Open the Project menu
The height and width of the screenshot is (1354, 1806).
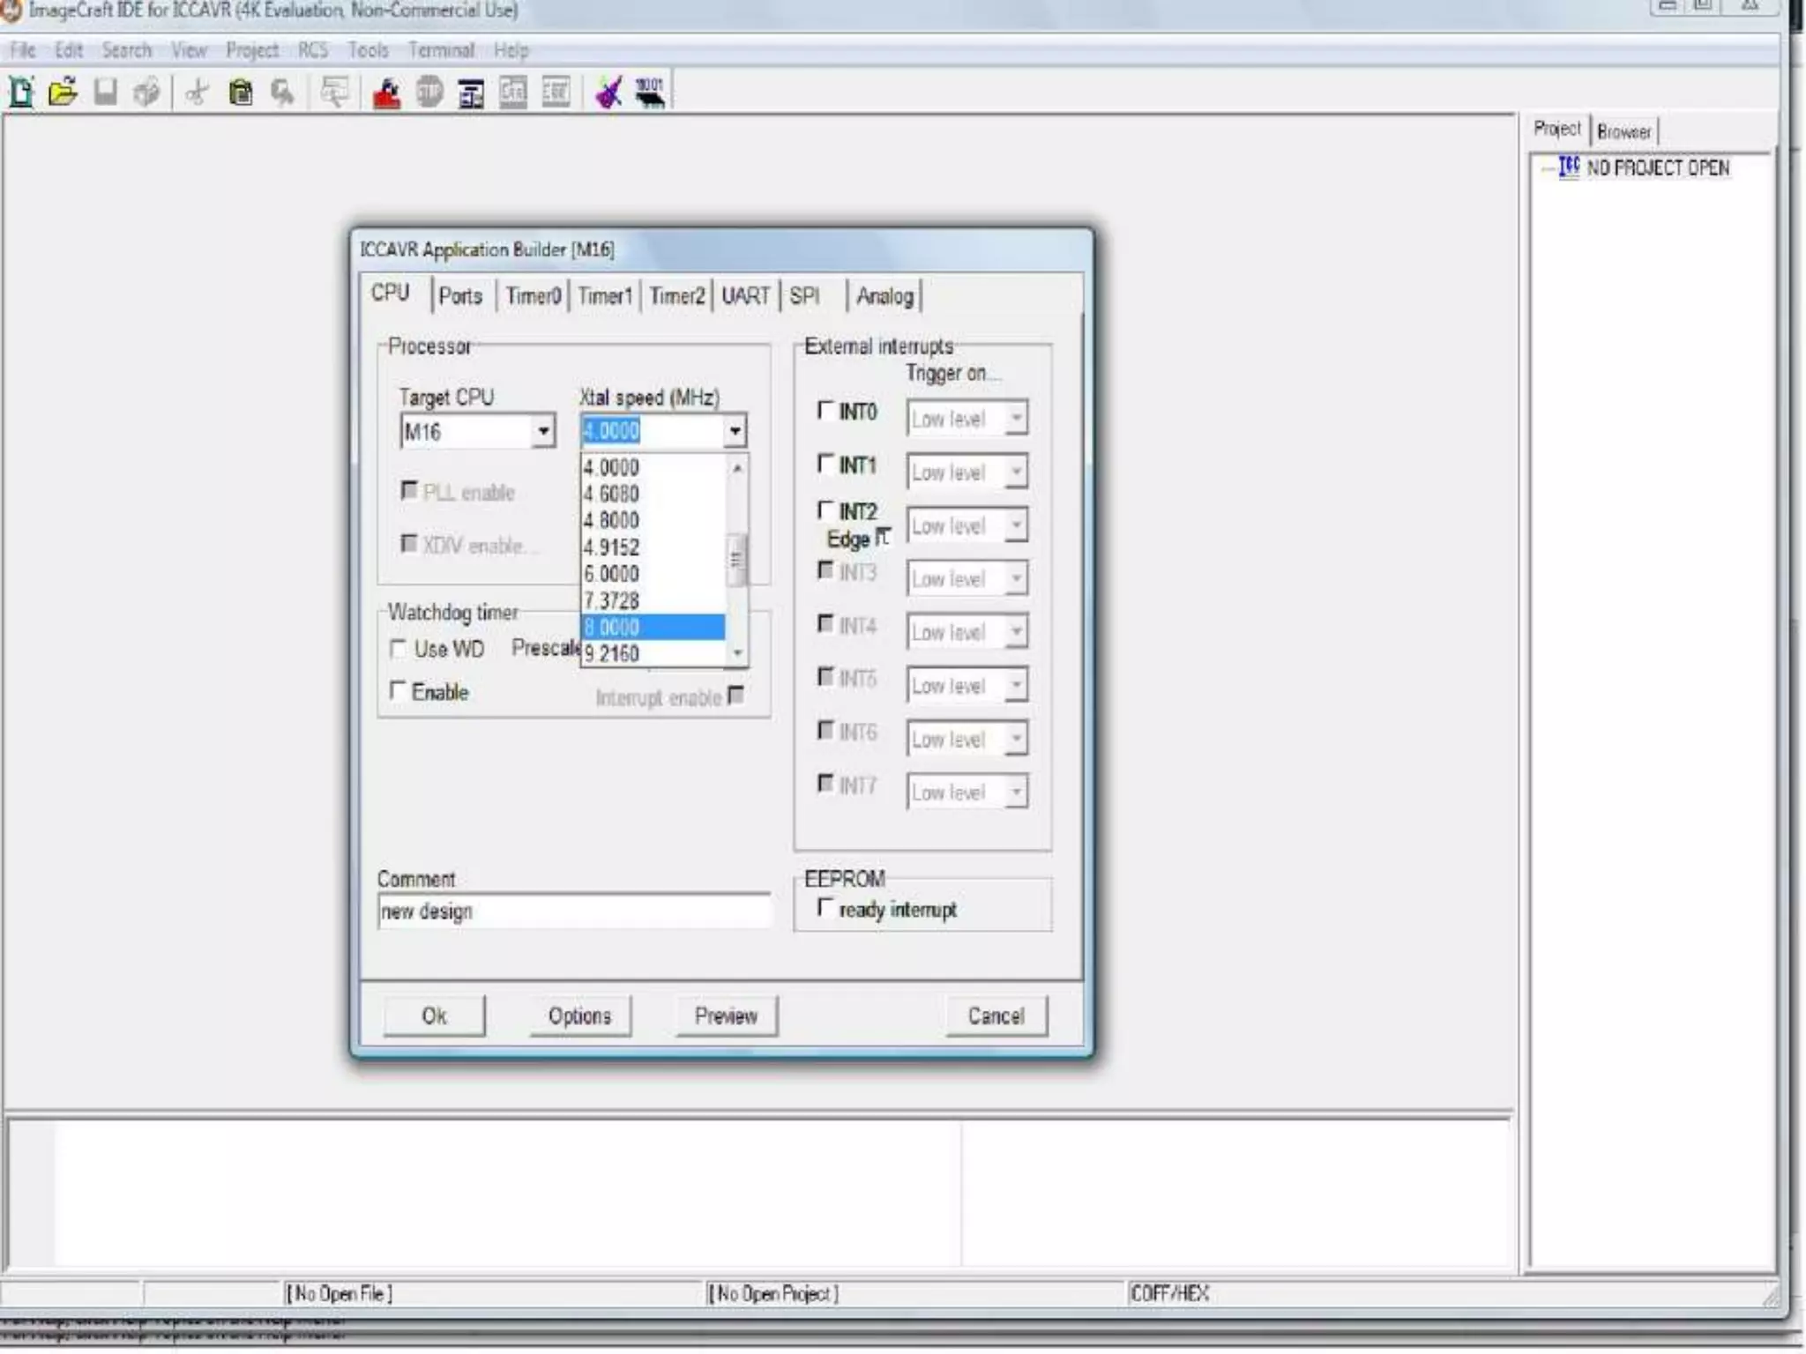pyautogui.click(x=252, y=50)
